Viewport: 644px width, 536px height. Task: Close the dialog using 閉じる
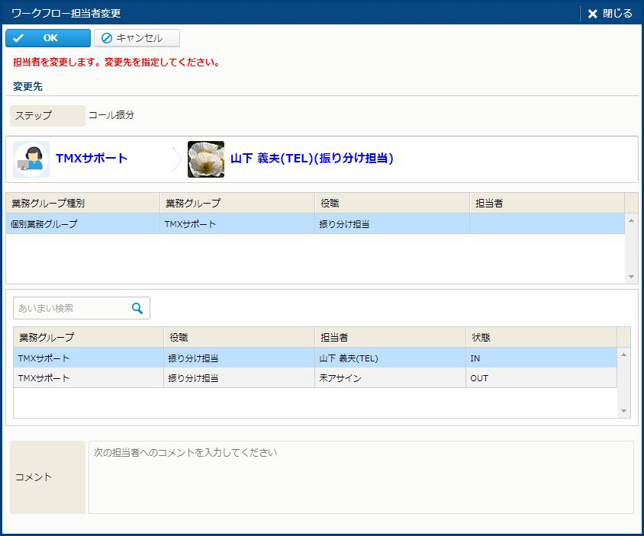(610, 14)
